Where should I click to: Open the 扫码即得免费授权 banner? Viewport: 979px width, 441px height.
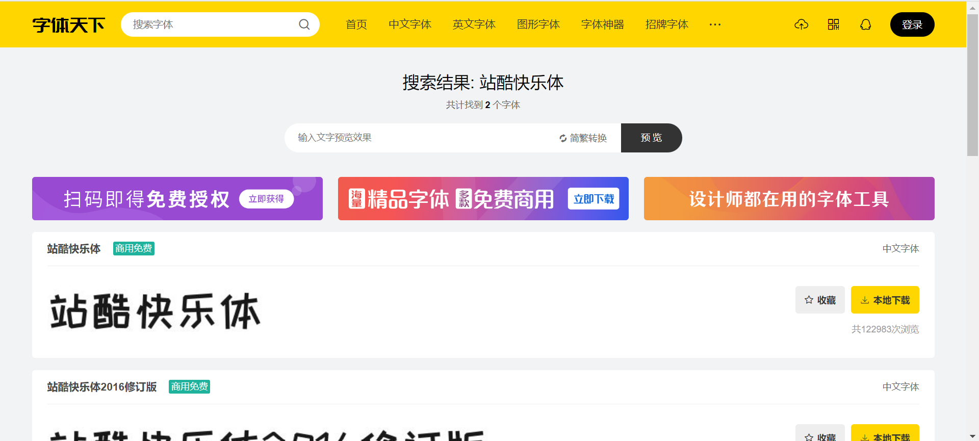pyautogui.click(x=177, y=199)
